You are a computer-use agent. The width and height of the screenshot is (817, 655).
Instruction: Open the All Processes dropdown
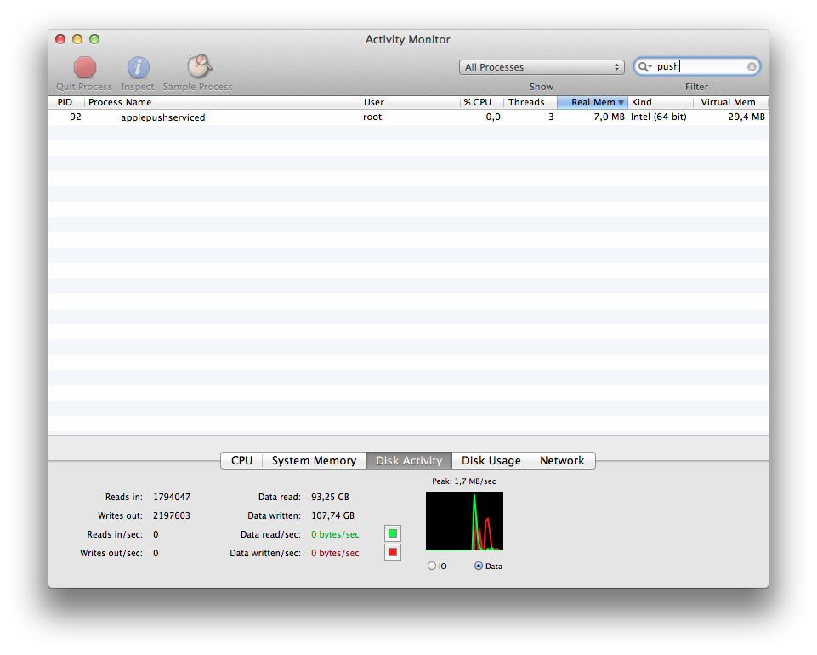coord(542,67)
